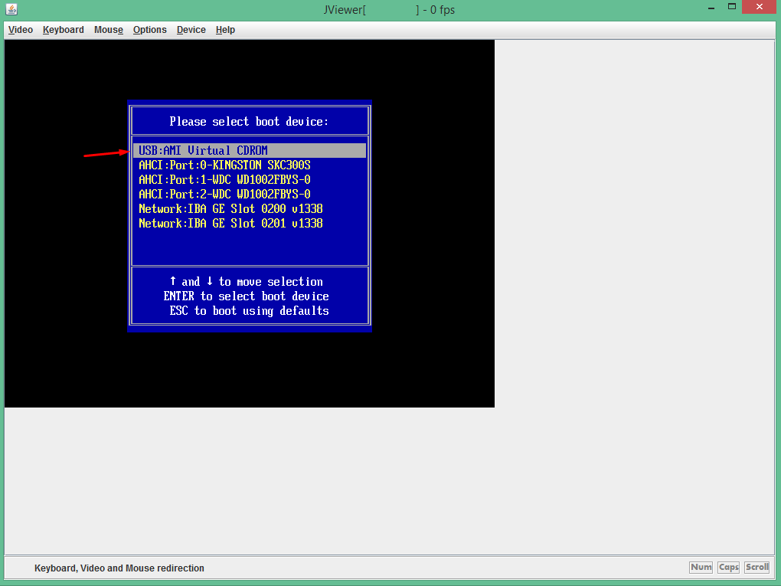
Task: Toggle the Num lock indicator
Action: pos(701,567)
